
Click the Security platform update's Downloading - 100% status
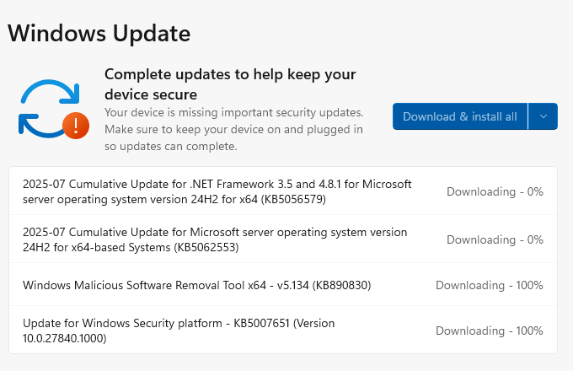[x=489, y=331]
